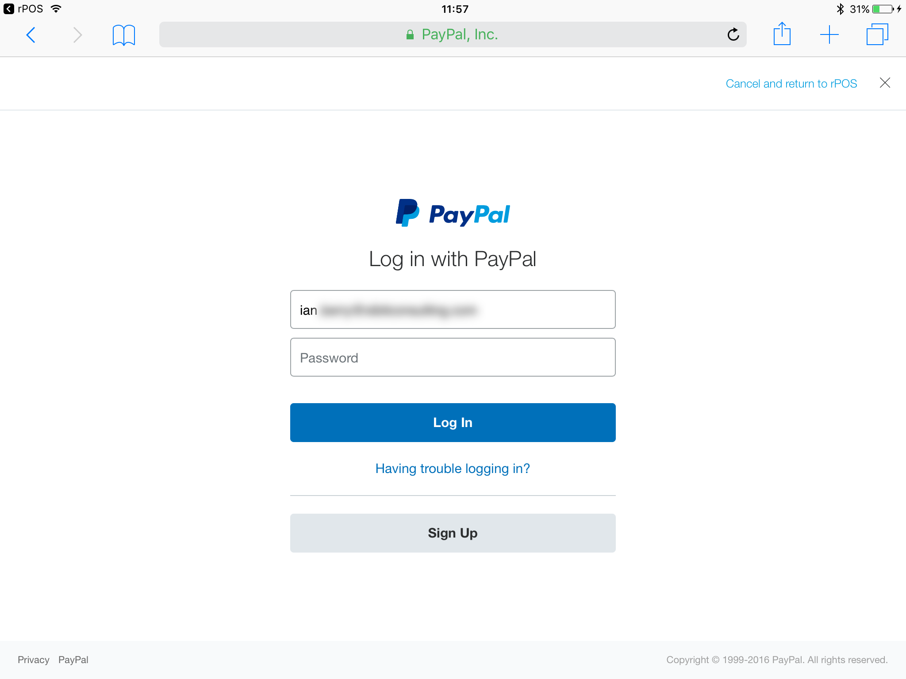Click the blue Log In button

(453, 423)
